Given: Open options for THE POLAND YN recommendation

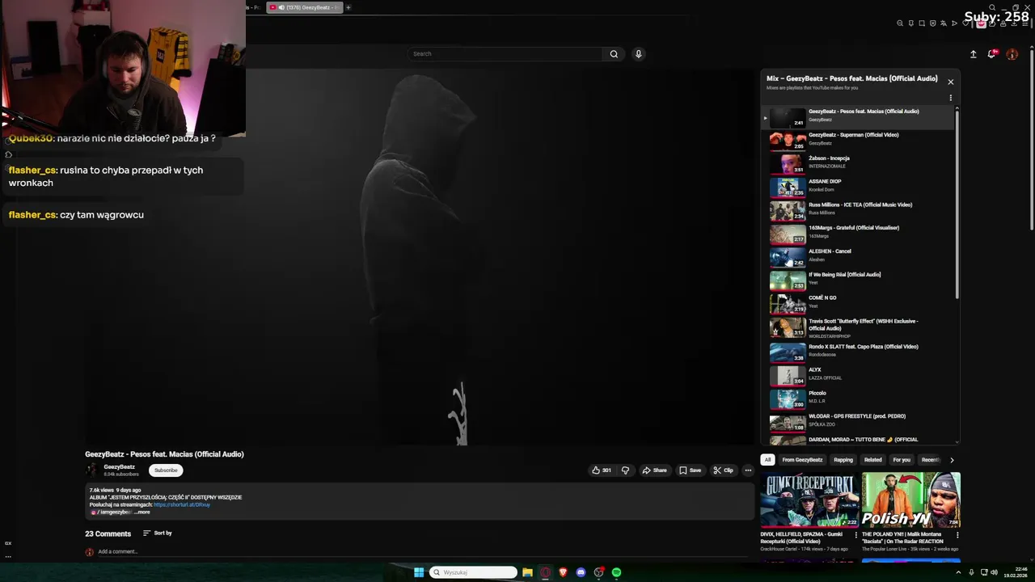Looking at the screenshot, I should [957, 535].
